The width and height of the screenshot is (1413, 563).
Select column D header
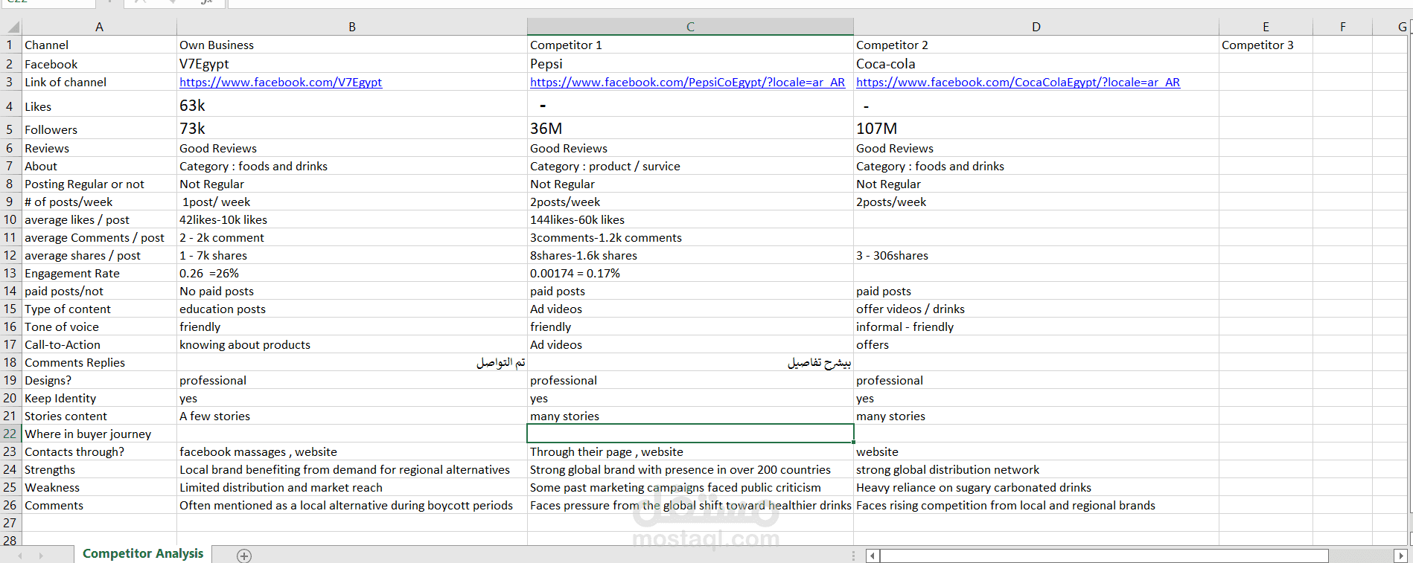tap(1036, 27)
